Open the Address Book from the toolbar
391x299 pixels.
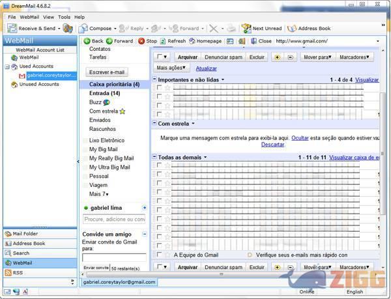pyautogui.click(x=292, y=29)
